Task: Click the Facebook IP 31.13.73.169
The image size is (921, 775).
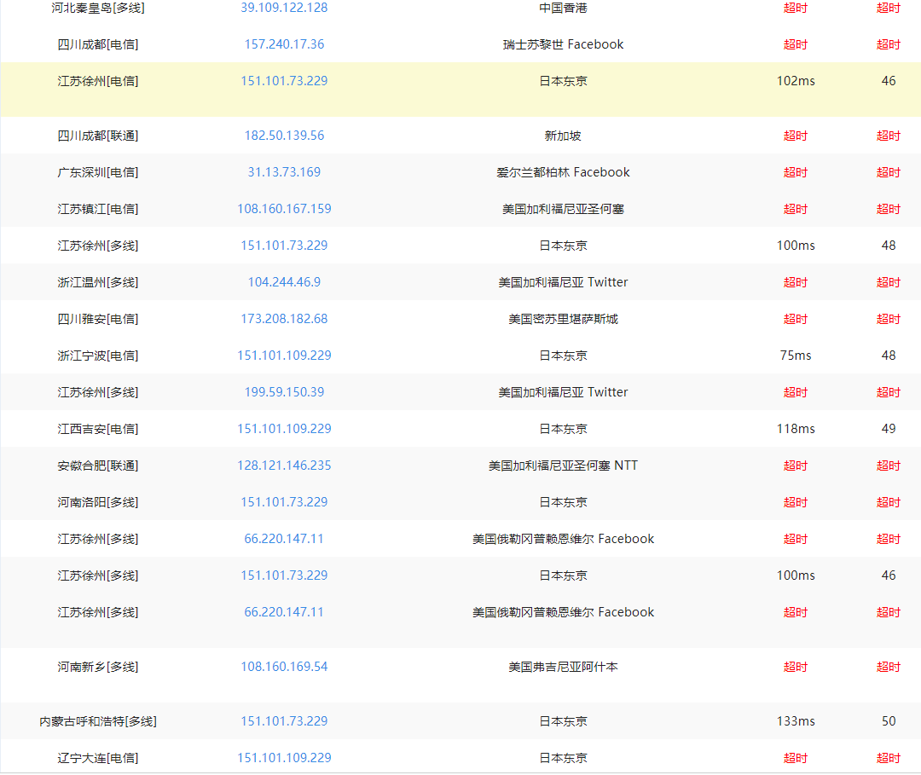Action: point(285,171)
